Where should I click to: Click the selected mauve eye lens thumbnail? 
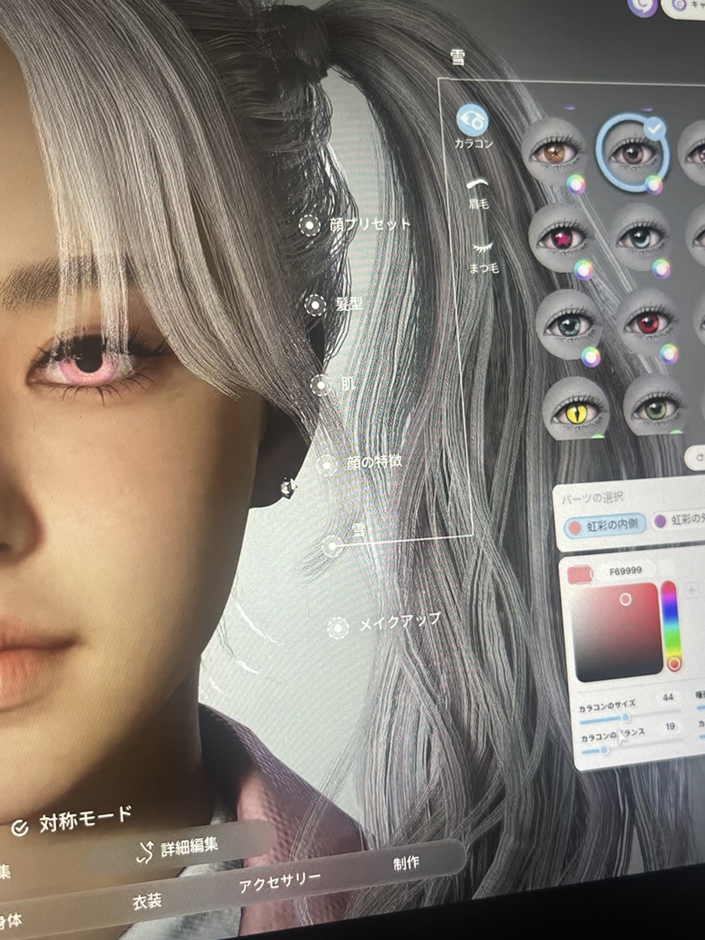pyautogui.click(x=632, y=153)
